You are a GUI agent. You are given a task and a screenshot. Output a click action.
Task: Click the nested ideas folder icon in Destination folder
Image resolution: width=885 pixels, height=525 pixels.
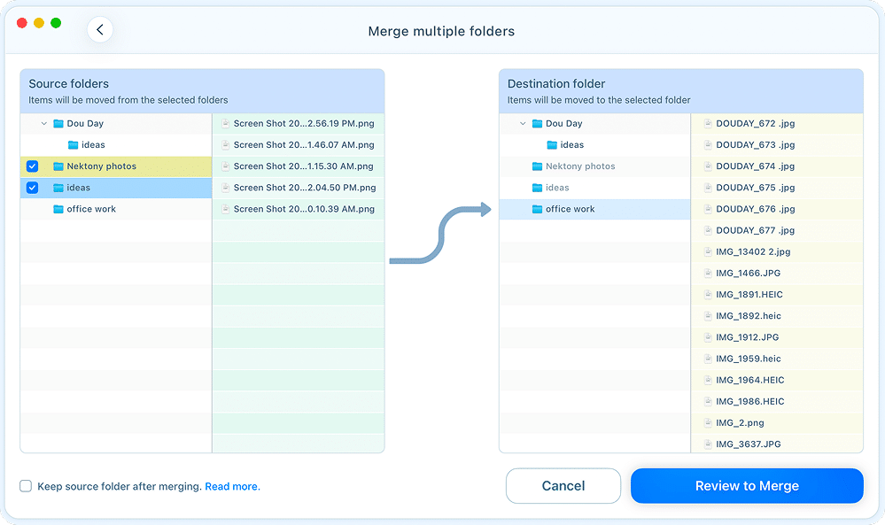[552, 145]
